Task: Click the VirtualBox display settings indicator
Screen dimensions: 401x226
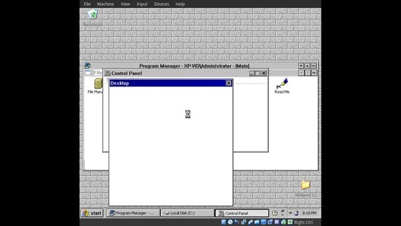Action: click(263, 222)
